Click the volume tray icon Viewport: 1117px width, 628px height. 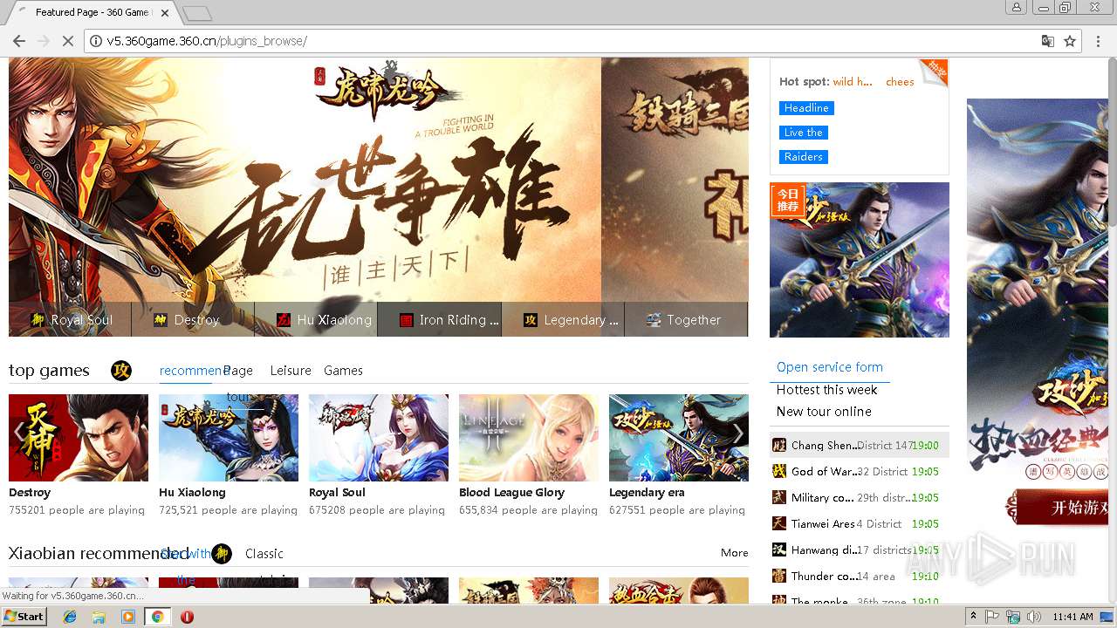tap(1034, 617)
